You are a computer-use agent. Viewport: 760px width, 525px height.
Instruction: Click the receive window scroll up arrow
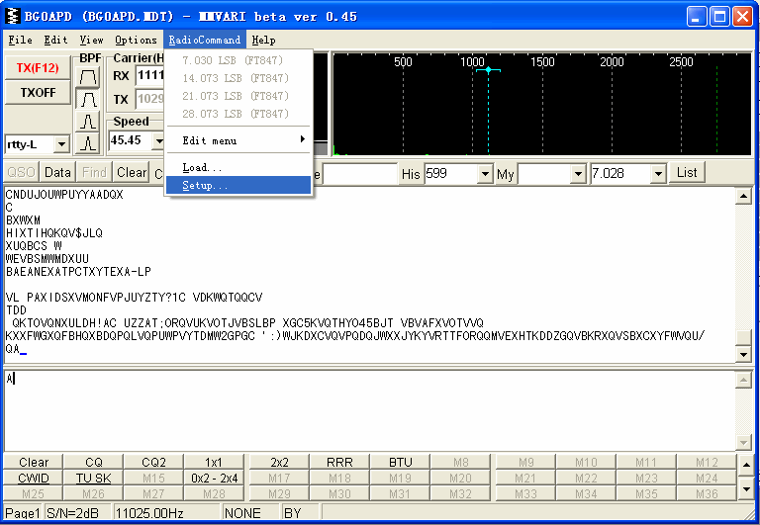[743, 196]
